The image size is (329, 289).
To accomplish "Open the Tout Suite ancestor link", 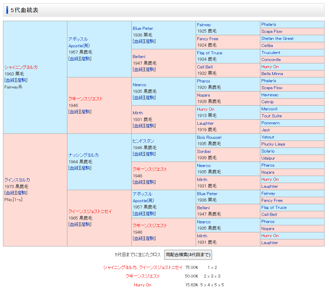I will pos(271,116).
